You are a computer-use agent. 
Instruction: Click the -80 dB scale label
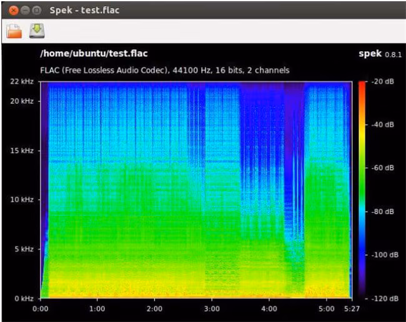click(x=383, y=212)
